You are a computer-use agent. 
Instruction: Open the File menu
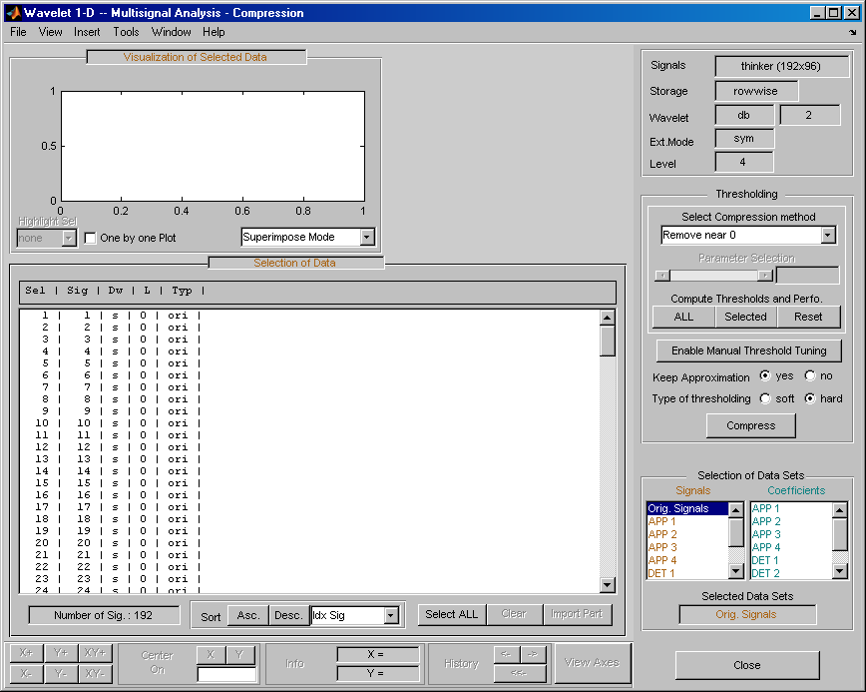[18, 32]
